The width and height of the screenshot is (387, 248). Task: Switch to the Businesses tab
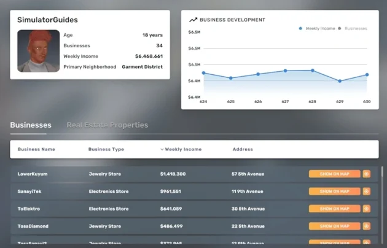click(31, 125)
